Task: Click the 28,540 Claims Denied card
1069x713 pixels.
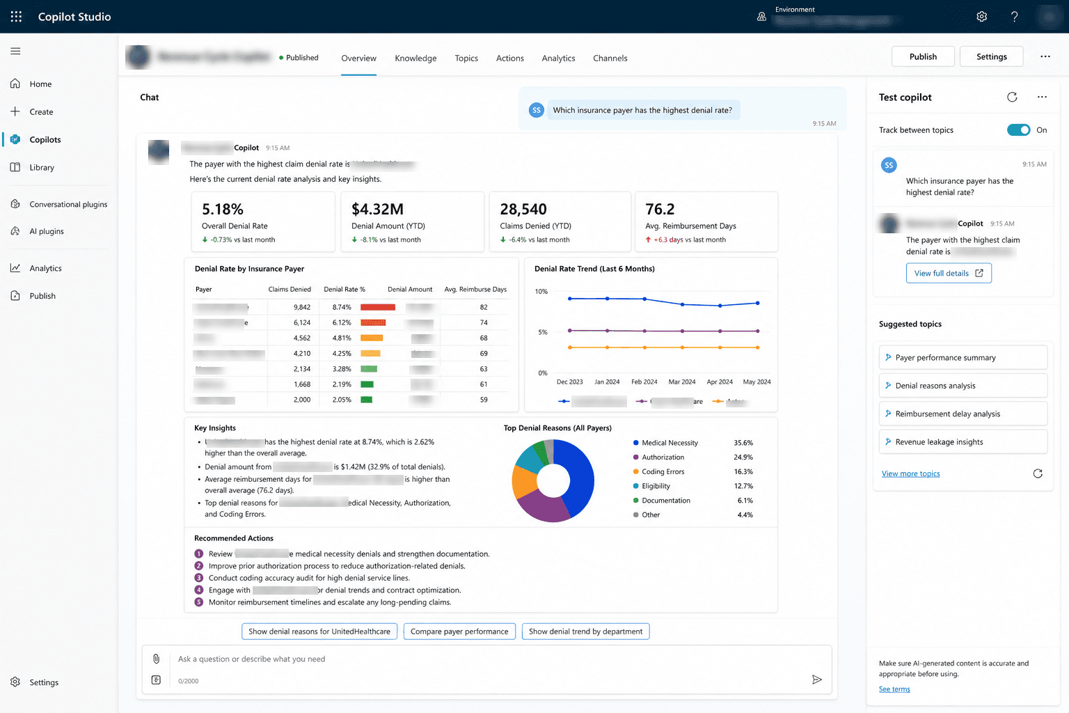Action: pos(560,222)
